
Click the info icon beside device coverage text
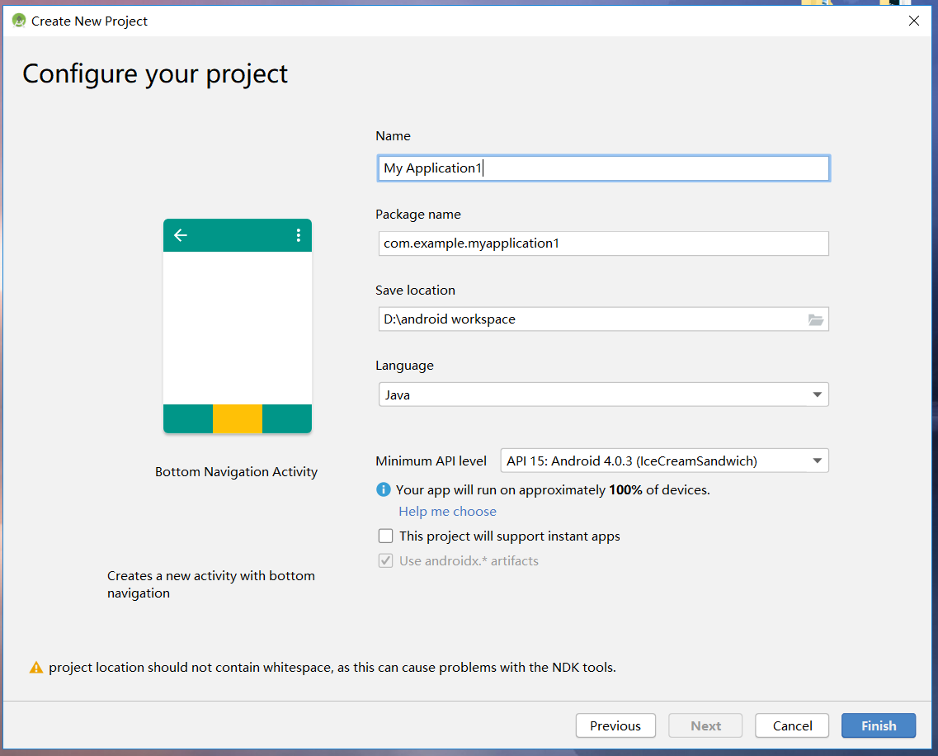point(383,489)
